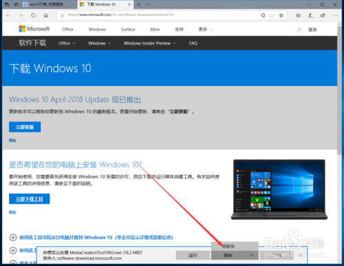
Task: Go back to the previous page
Action: click(8, 15)
